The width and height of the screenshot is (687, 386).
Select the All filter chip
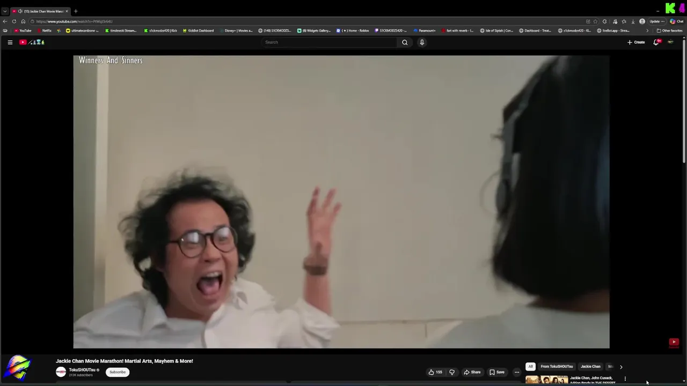click(x=530, y=367)
